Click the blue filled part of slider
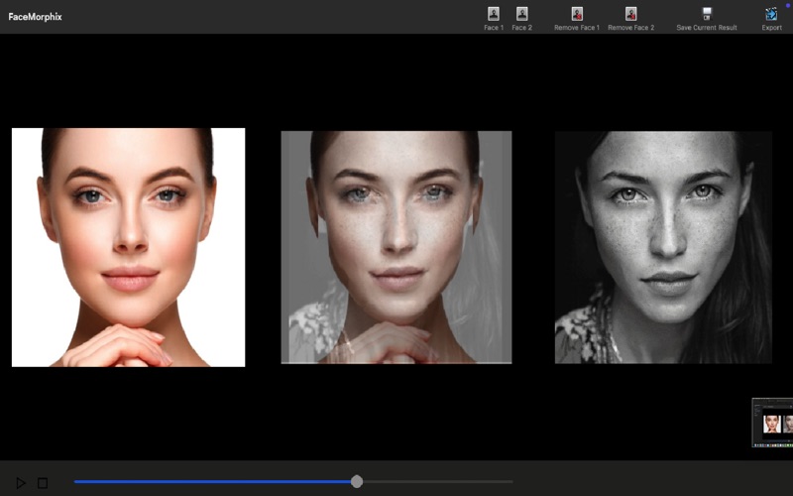The height and width of the screenshot is (496, 793). tap(212, 481)
